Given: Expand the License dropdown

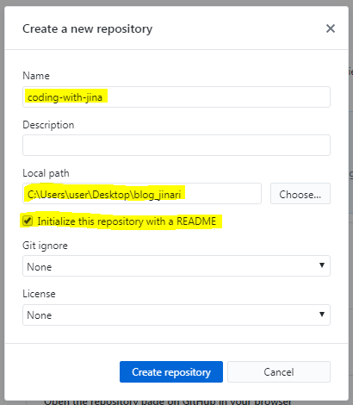Looking at the screenshot, I should [176, 315].
